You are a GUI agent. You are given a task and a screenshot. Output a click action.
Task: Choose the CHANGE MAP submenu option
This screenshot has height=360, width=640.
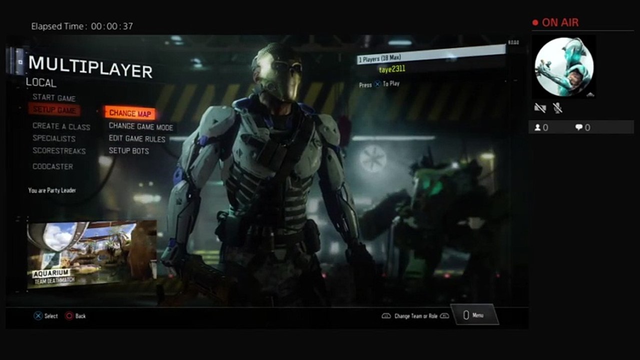pos(130,113)
